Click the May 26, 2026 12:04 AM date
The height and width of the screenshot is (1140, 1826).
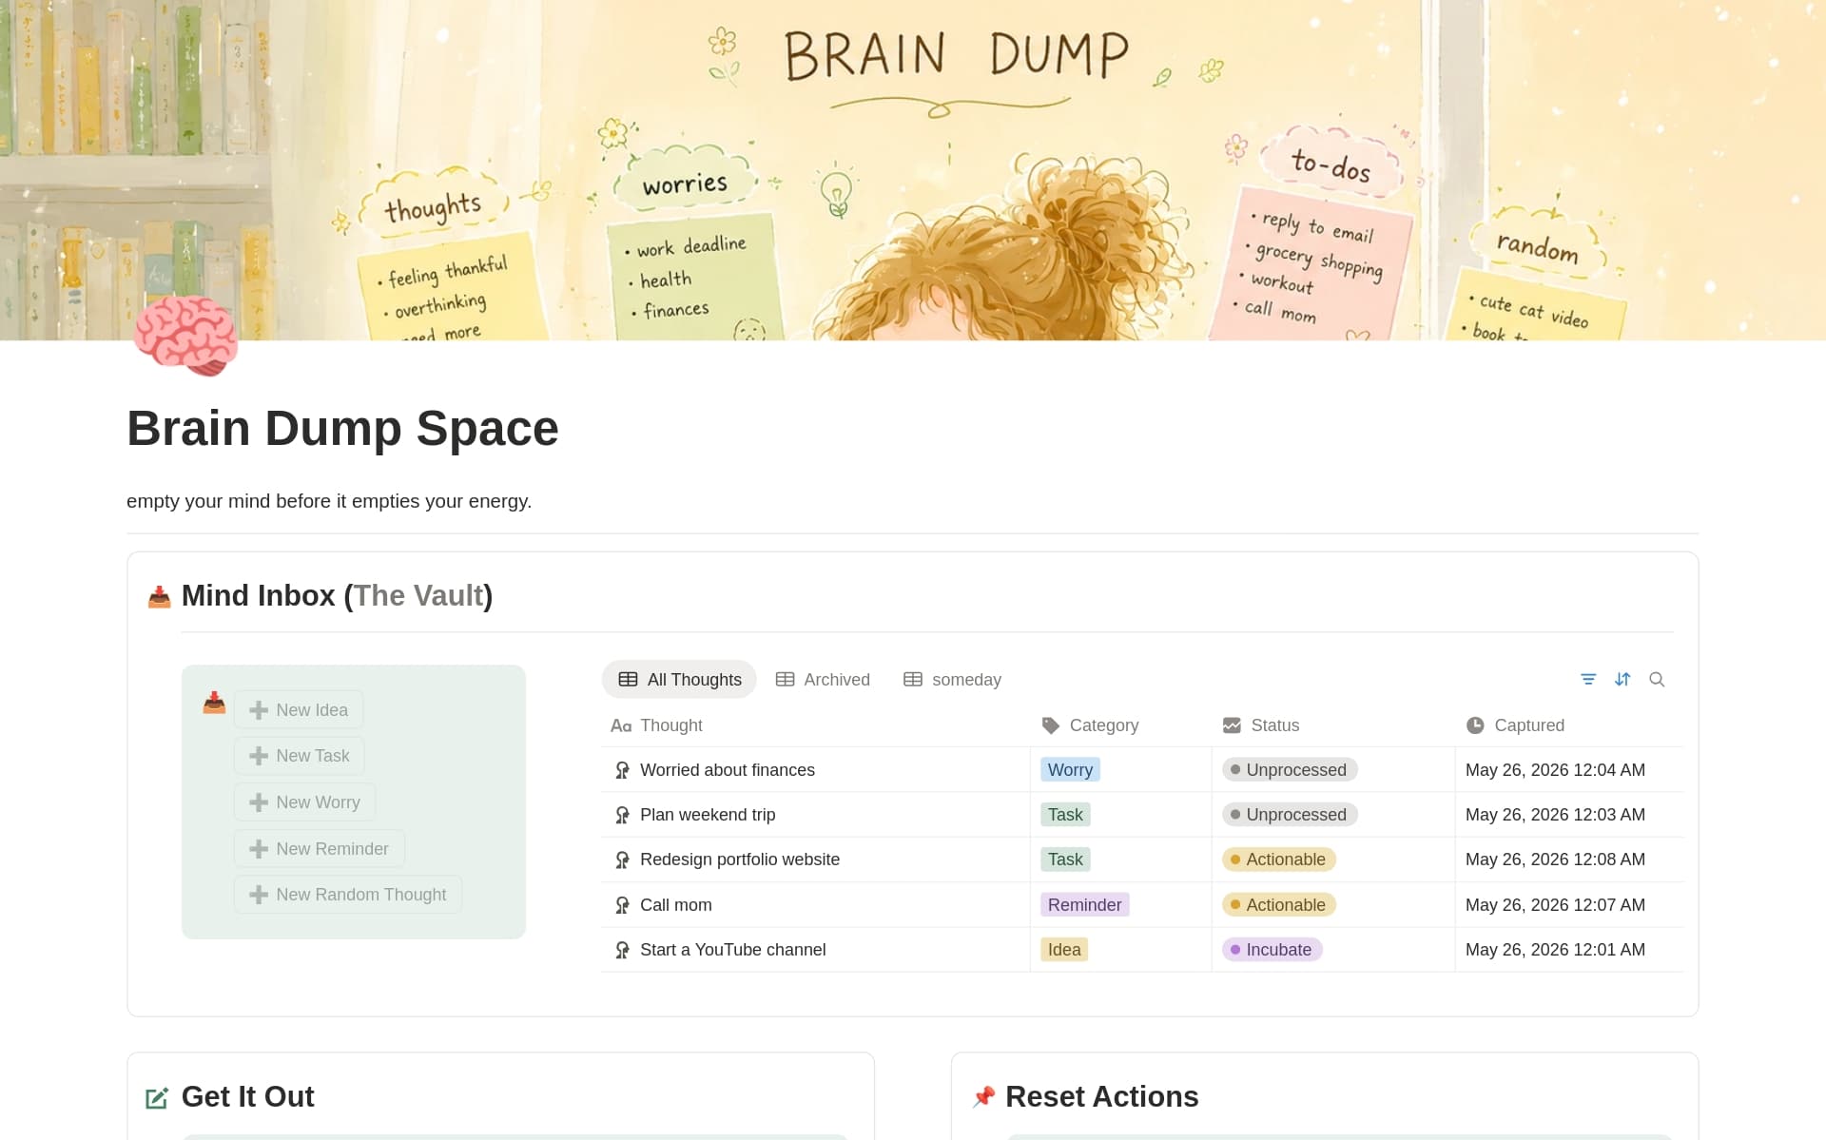point(1555,770)
